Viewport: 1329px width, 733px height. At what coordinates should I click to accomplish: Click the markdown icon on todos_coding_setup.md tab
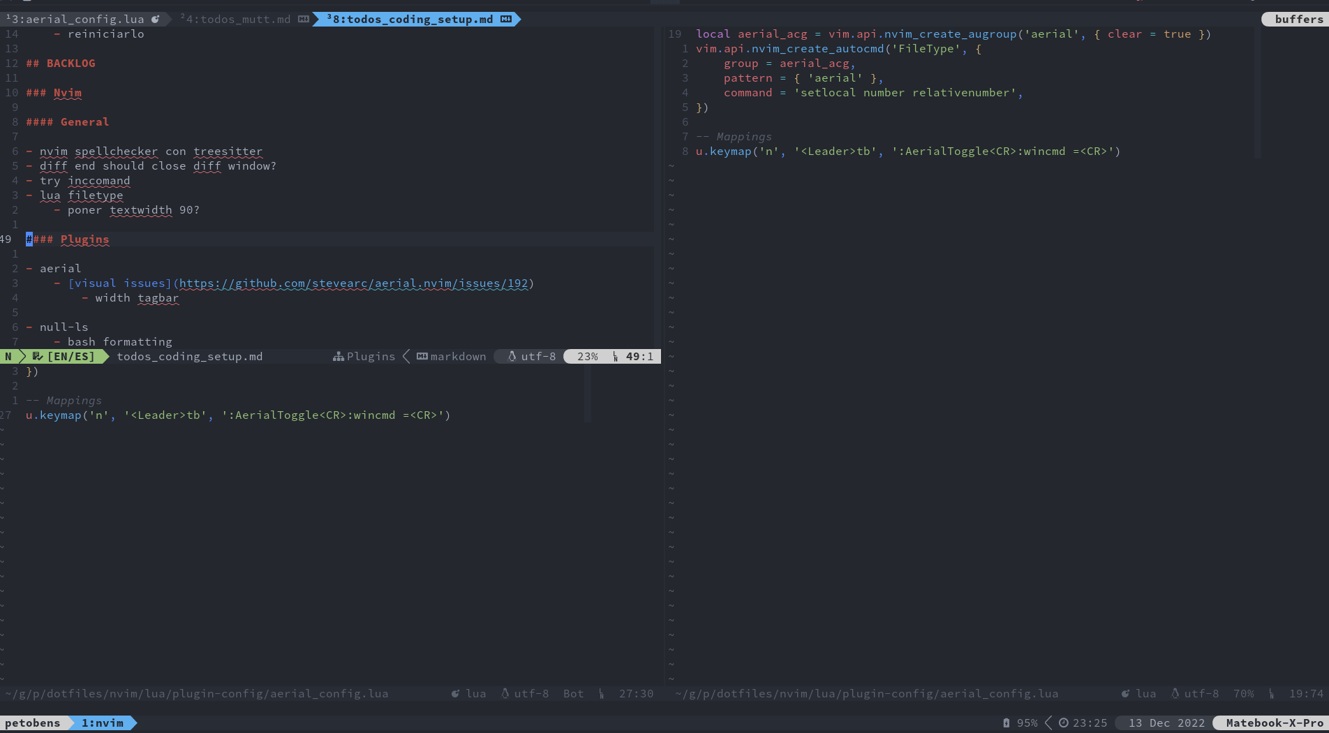[505, 19]
